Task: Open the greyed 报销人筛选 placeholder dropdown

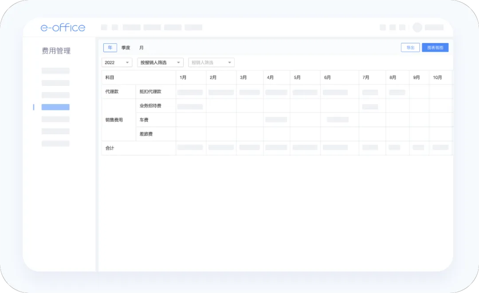Action: coord(211,63)
